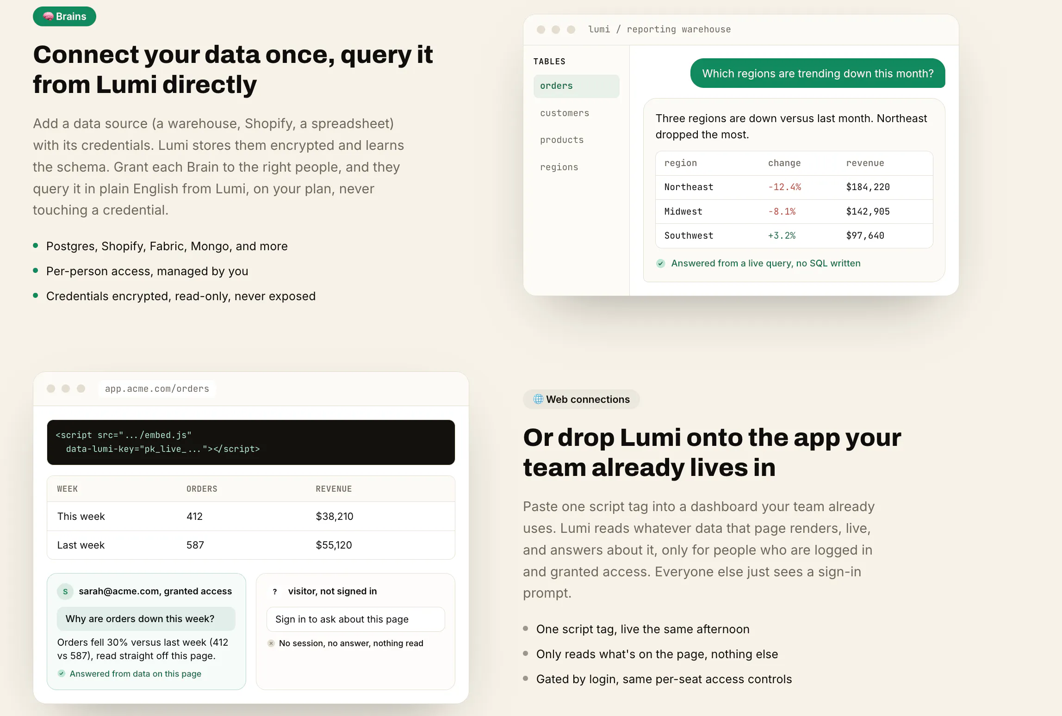Click the ORDERS column header
1062x716 pixels.
point(202,489)
